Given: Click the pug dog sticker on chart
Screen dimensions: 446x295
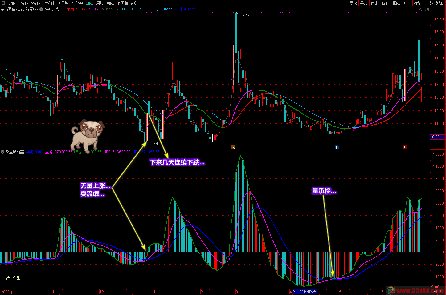Looking at the screenshot, I should (x=88, y=134).
